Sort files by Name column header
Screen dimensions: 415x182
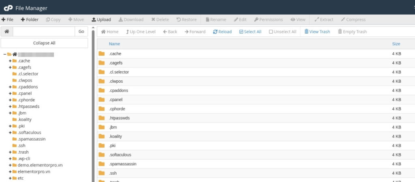(114, 44)
